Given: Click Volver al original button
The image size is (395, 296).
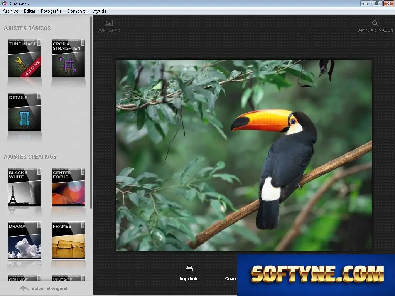Looking at the screenshot, I should (43, 288).
